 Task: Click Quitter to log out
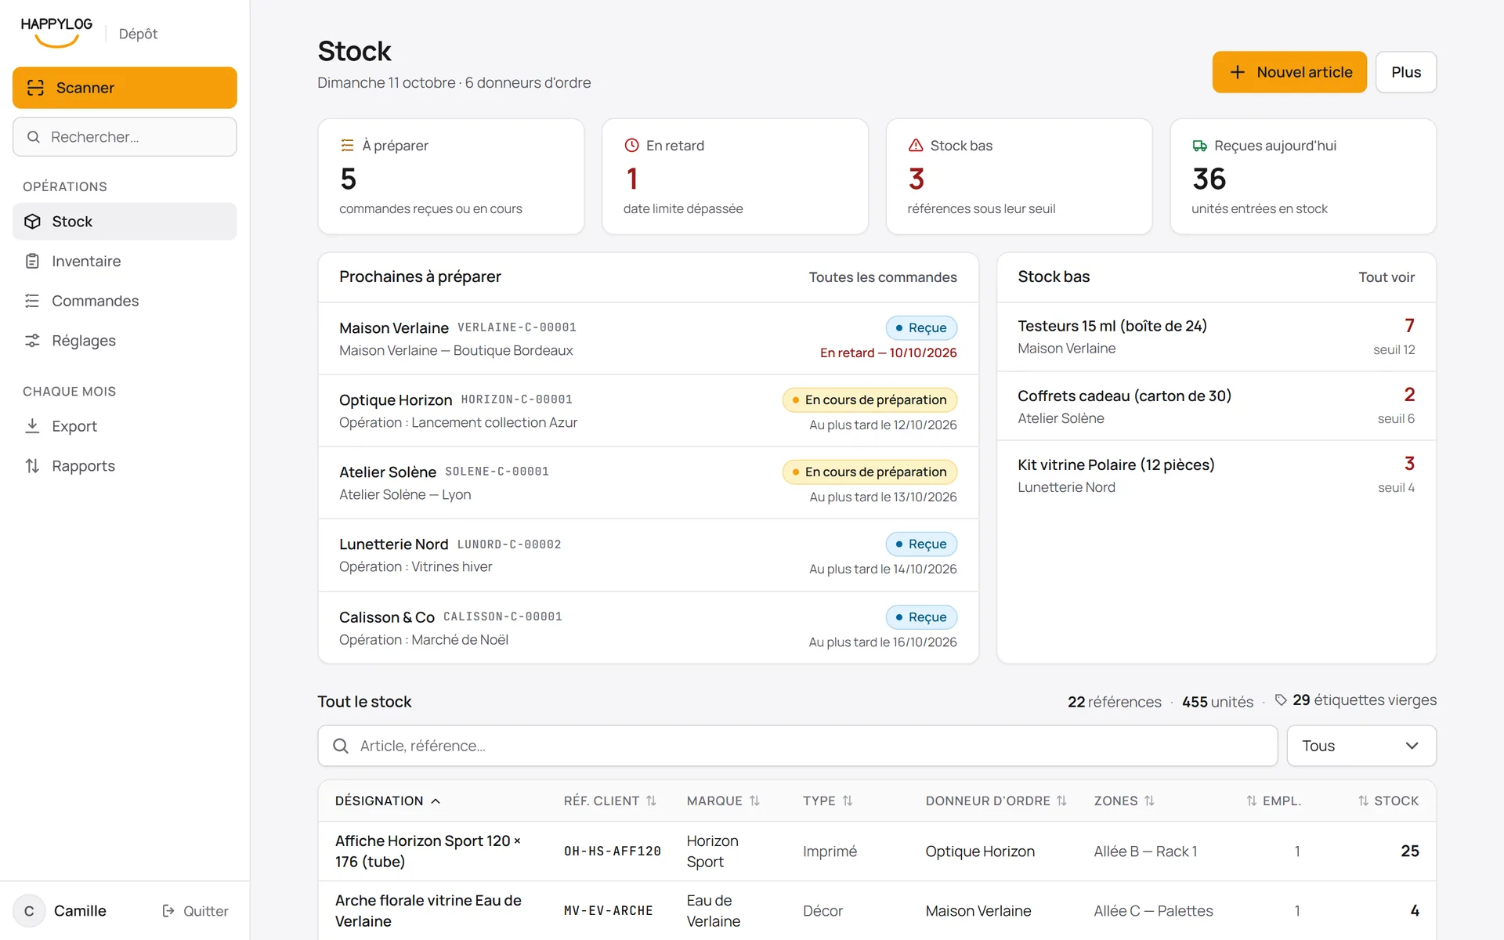[x=195, y=911]
